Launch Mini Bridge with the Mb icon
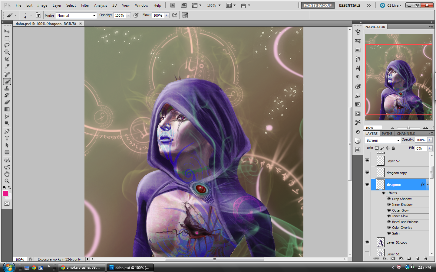This screenshot has height=272, width=436. (183, 5)
